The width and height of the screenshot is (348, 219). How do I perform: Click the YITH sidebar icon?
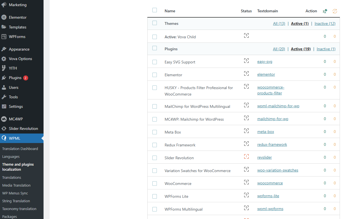pos(4,68)
